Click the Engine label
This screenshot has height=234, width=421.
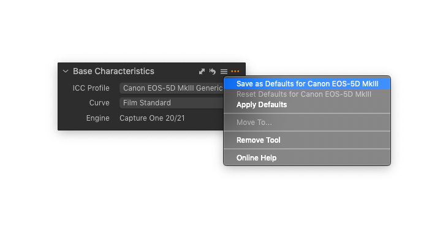[97, 118]
